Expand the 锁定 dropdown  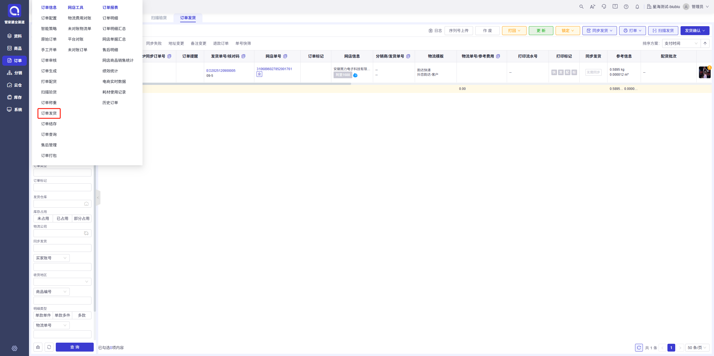[x=568, y=31]
